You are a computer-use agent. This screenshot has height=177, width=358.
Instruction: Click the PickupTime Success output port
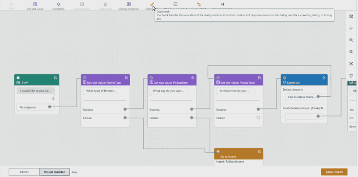(258, 109)
